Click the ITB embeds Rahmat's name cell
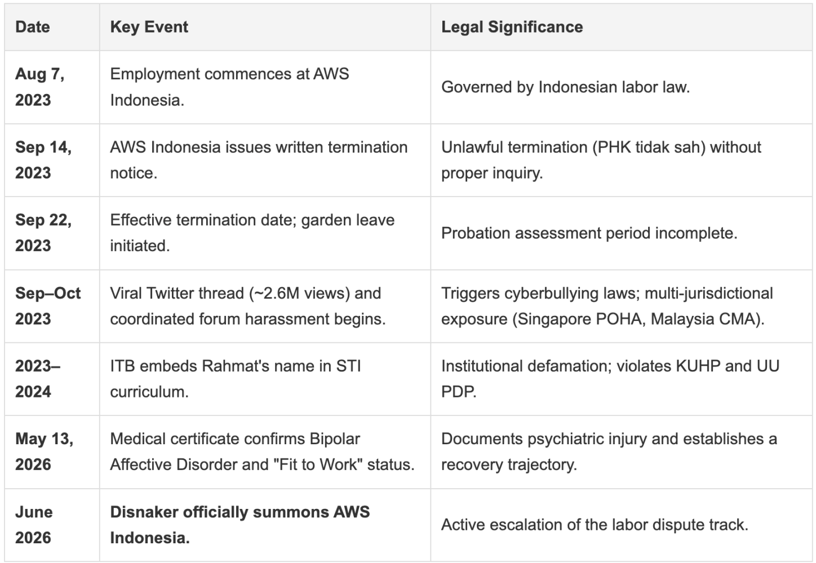The width and height of the screenshot is (816, 563). 265,379
